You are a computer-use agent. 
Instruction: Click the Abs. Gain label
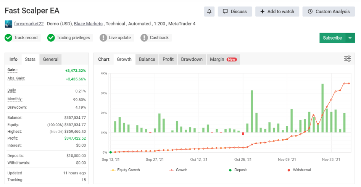[16, 78]
